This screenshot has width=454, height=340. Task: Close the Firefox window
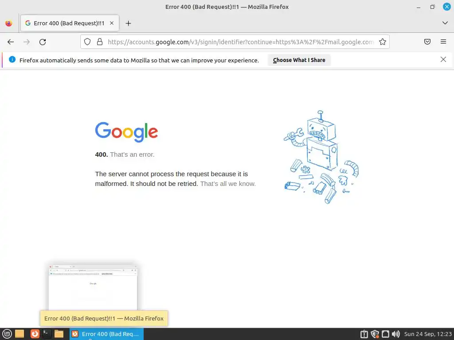click(447, 7)
